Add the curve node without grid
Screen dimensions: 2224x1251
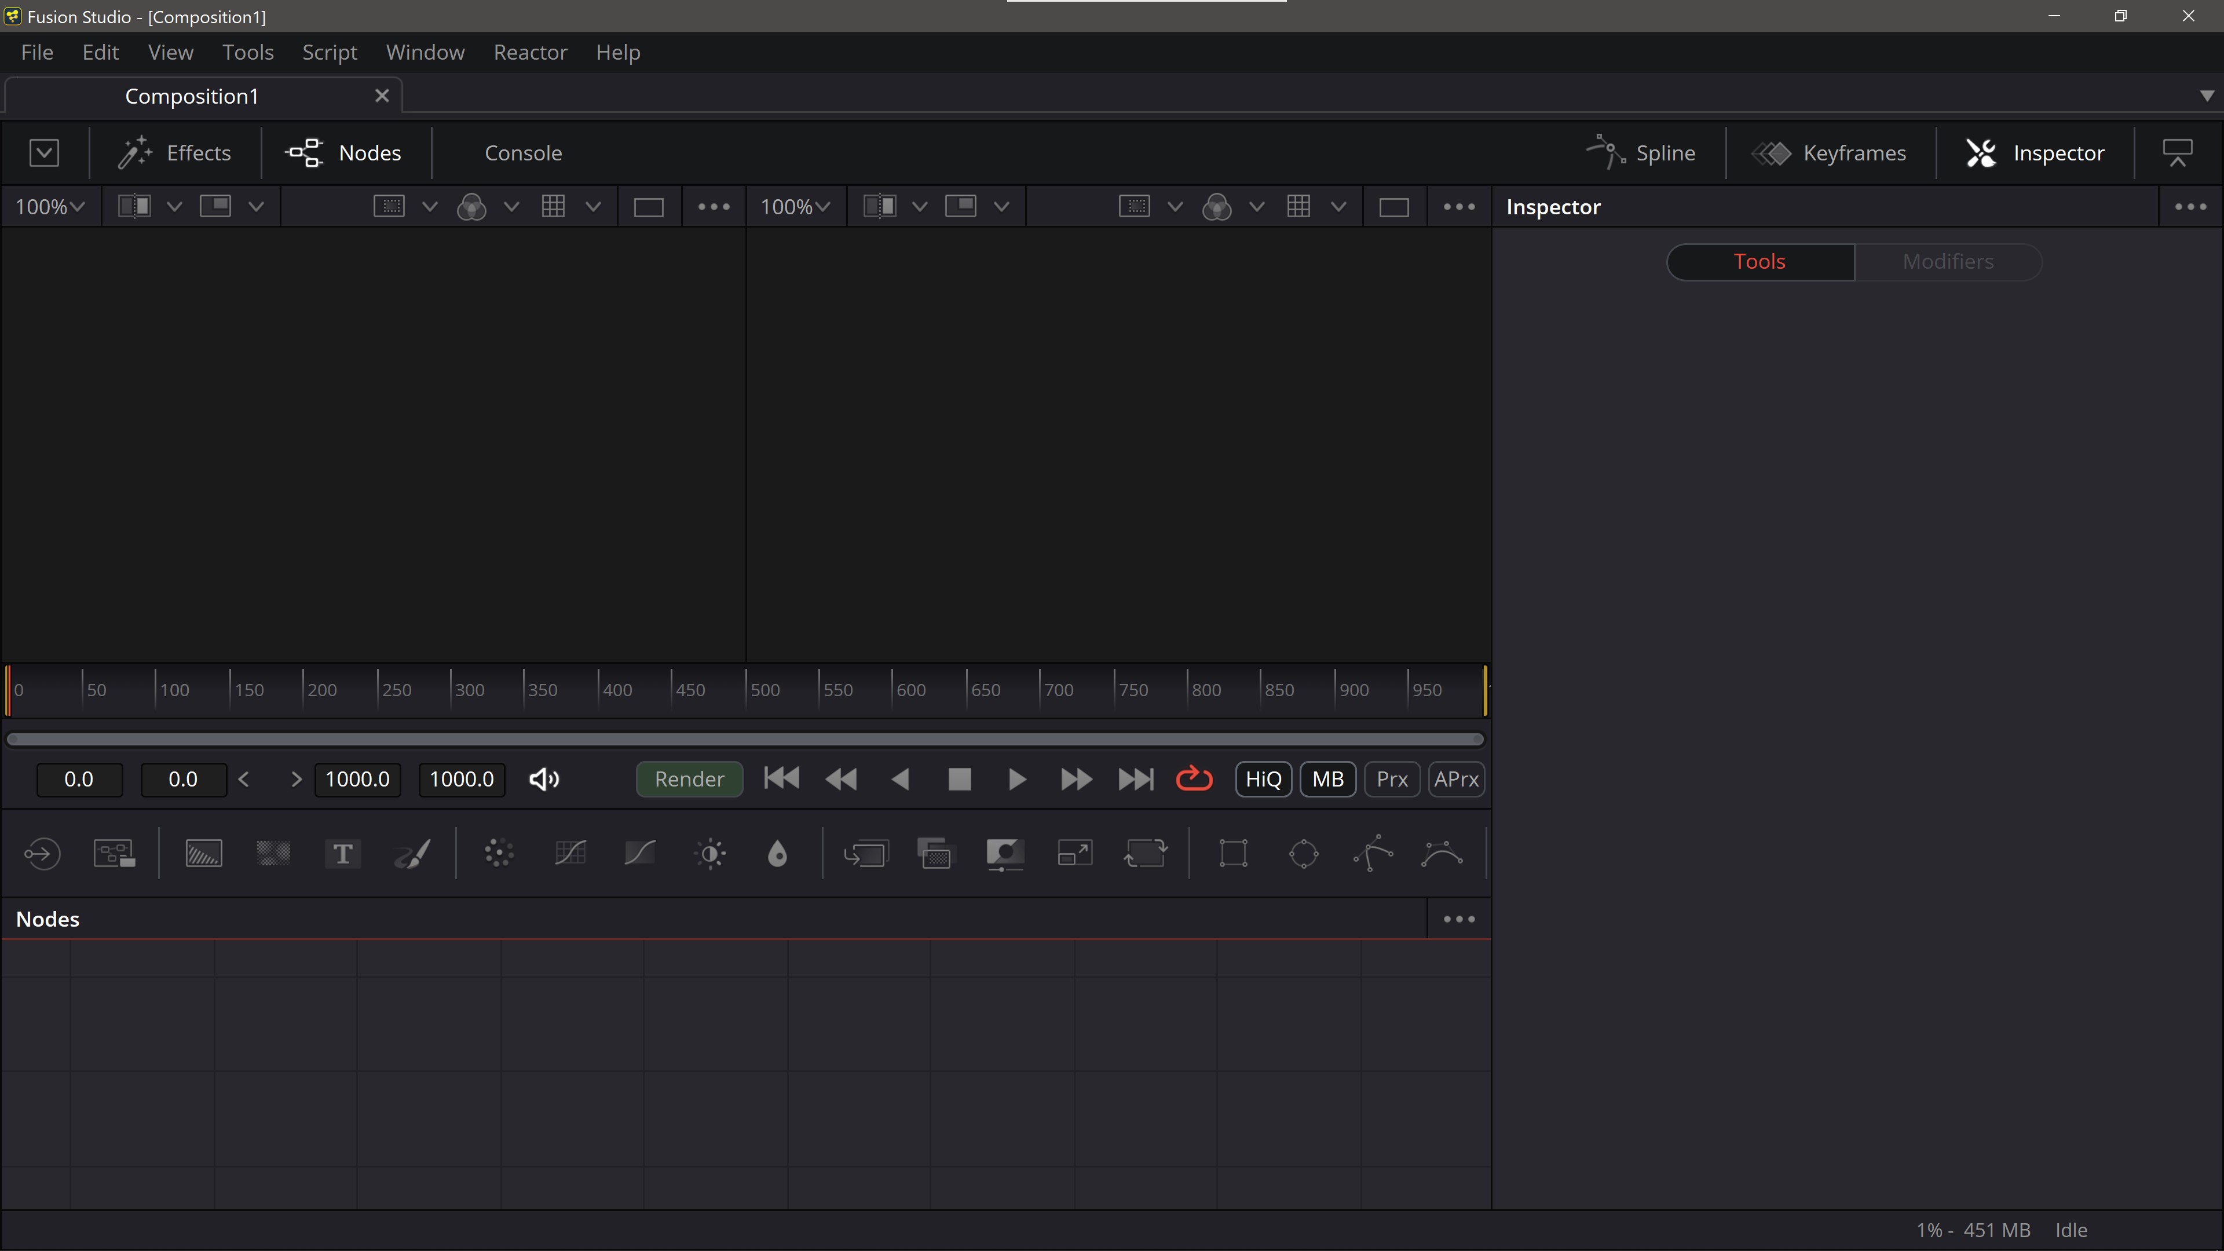pyautogui.click(x=640, y=854)
